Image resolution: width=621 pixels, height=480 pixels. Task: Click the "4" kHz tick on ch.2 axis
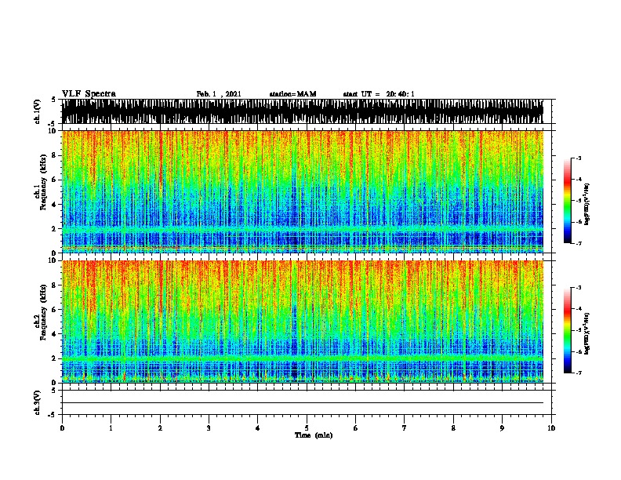54,334
